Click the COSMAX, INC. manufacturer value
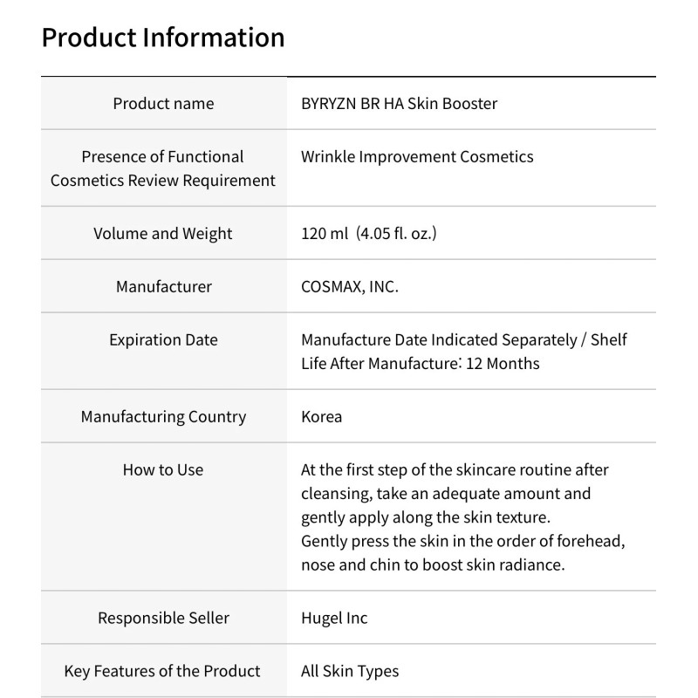 (x=349, y=286)
